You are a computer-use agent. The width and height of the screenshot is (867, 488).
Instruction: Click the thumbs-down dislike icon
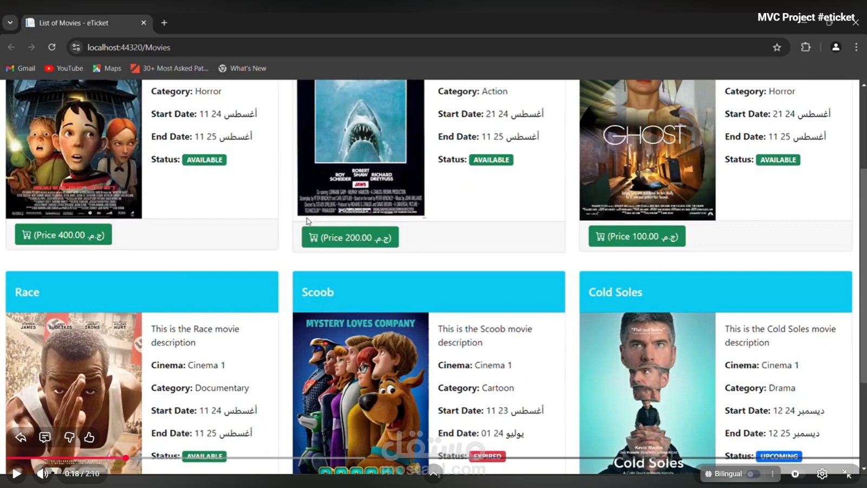(x=69, y=437)
